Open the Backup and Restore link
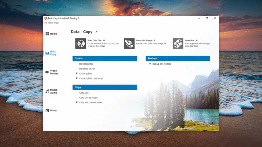262x147 pixels. [x=162, y=64]
